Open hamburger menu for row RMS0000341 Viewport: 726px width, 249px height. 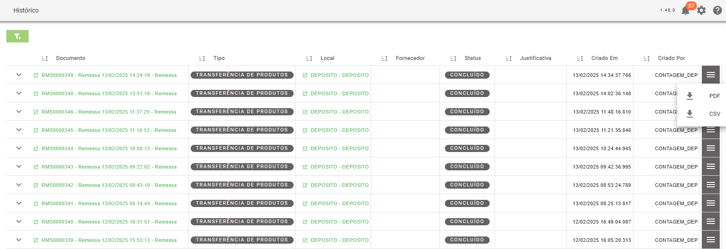711,203
